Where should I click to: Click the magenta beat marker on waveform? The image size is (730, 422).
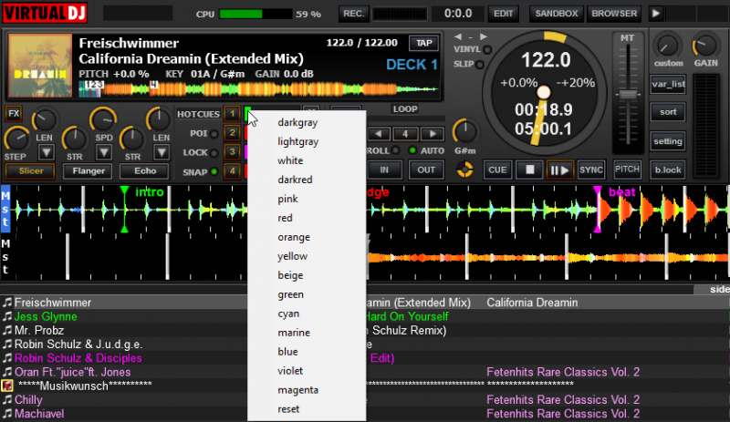click(x=598, y=209)
